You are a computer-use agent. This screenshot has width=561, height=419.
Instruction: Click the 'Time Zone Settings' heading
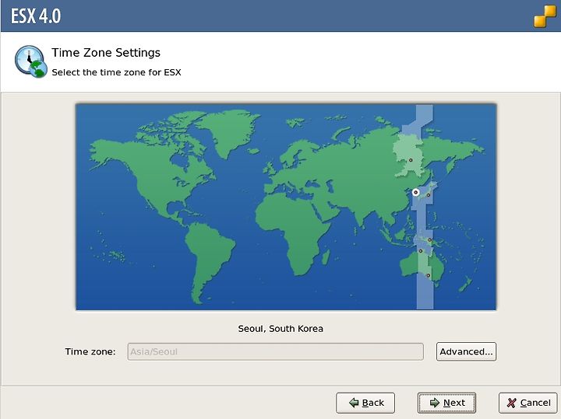[106, 53]
